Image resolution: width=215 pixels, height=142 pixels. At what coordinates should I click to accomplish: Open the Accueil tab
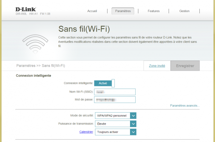pos(92,11)
